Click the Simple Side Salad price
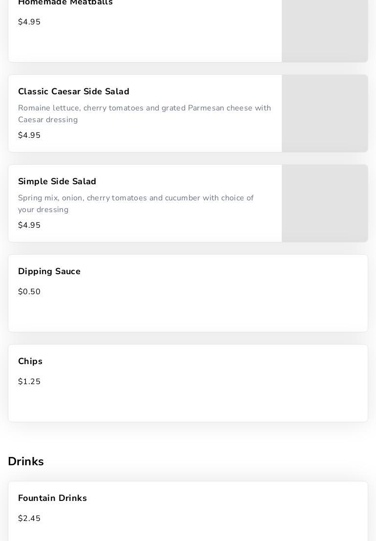 [x=29, y=225]
